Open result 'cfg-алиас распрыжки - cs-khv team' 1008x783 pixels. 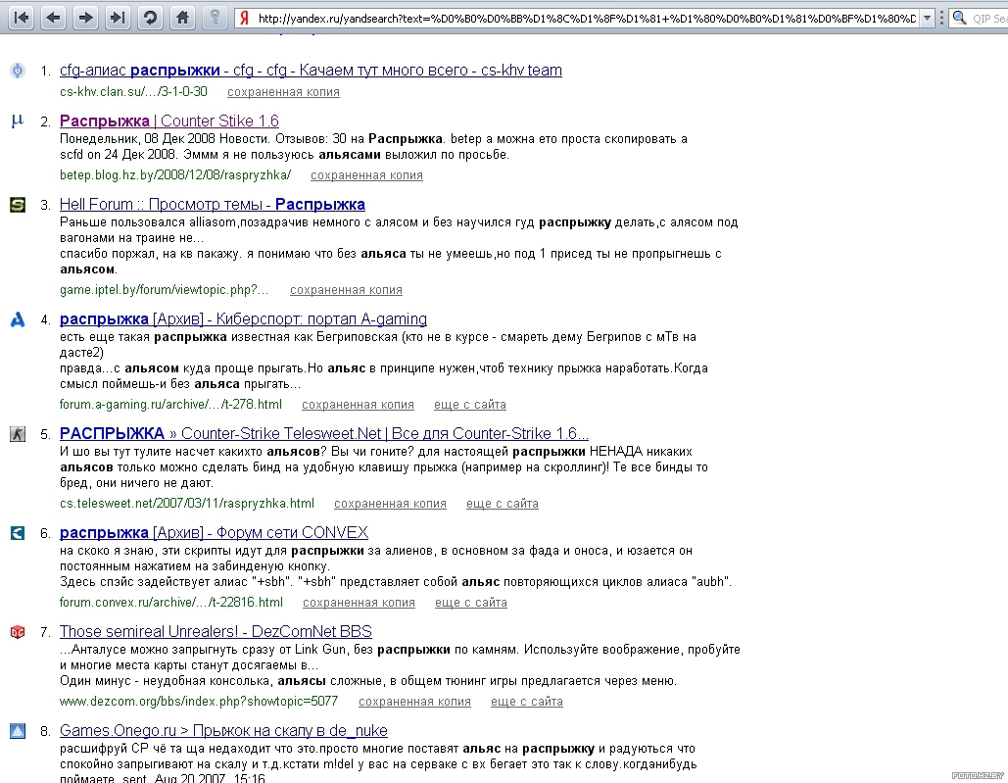(311, 71)
